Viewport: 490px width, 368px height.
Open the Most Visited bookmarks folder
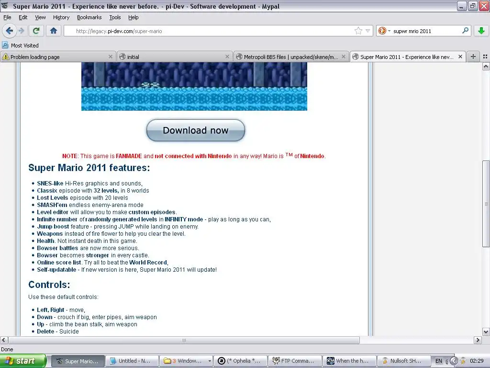click(x=21, y=46)
